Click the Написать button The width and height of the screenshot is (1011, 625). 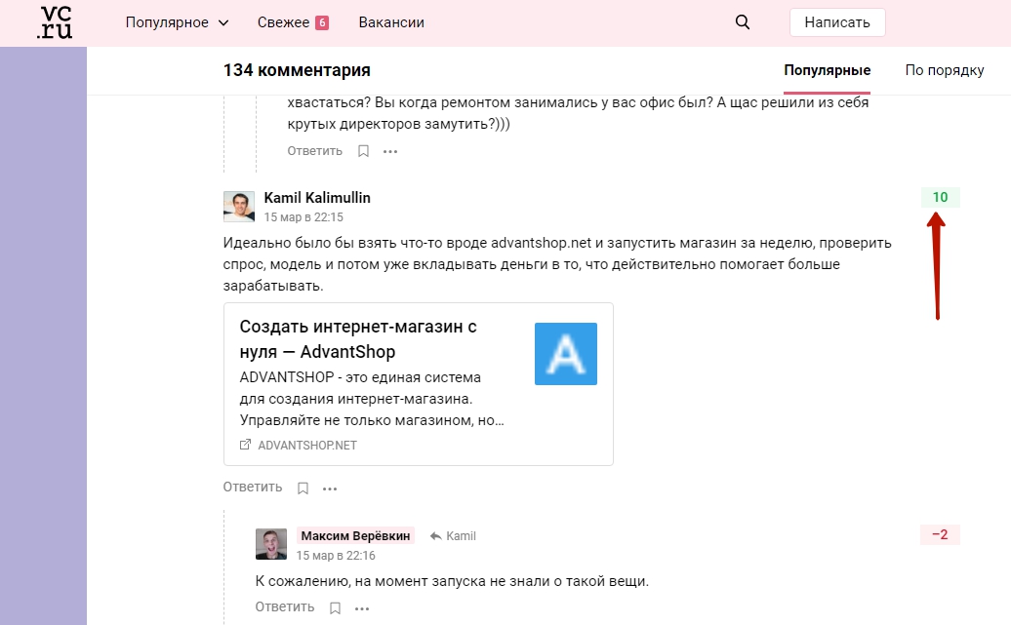pos(837,22)
